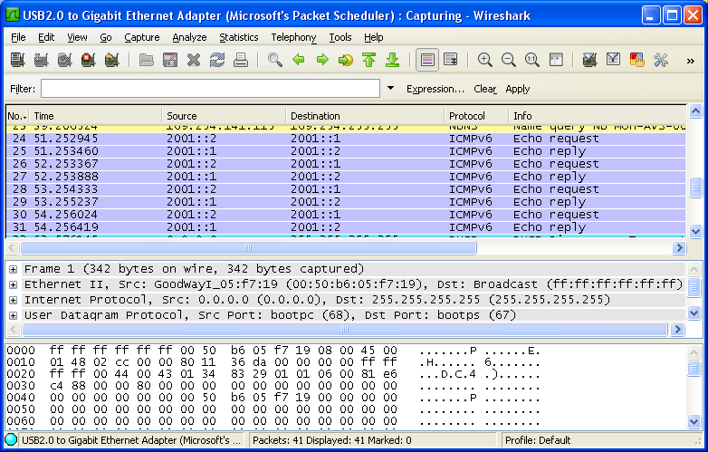Jump to the last packet icon
Screen dimensions: 708x452
point(393,60)
